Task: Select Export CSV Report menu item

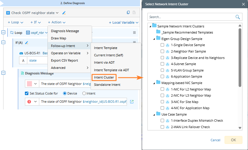Action: click(x=64, y=60)
